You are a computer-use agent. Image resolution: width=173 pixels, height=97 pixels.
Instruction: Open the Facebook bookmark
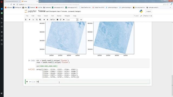pos(31,8)
